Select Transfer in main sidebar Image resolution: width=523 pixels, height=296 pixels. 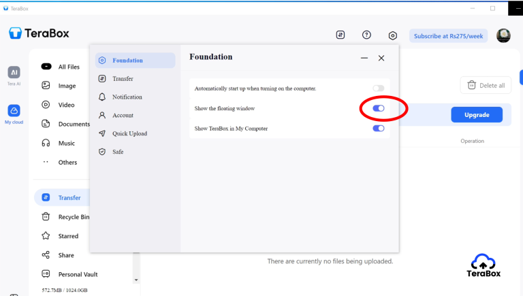(62, 197)
